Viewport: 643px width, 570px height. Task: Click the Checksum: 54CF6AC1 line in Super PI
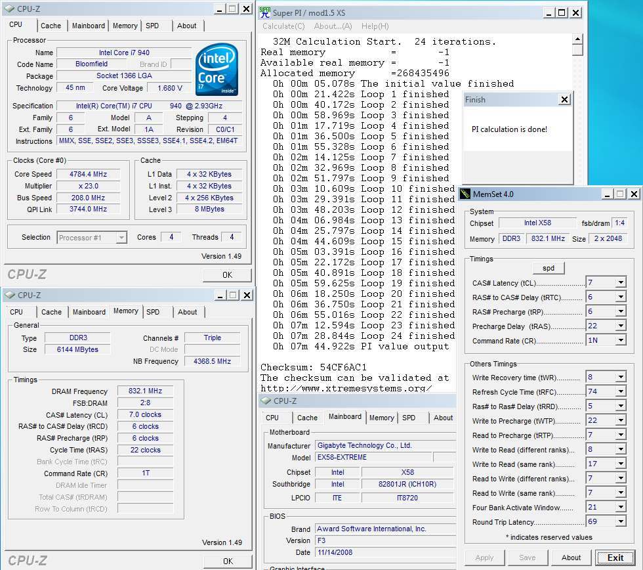tap(314, 367)
